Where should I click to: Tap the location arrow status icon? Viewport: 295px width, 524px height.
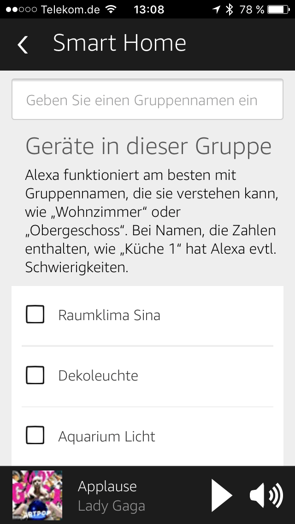pyautogui.click(x=217, y=9)
